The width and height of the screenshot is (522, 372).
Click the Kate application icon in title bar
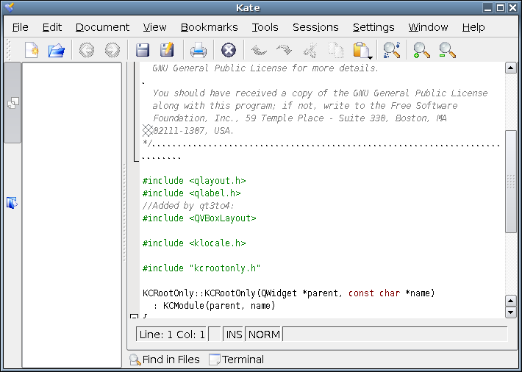point(10,7)
